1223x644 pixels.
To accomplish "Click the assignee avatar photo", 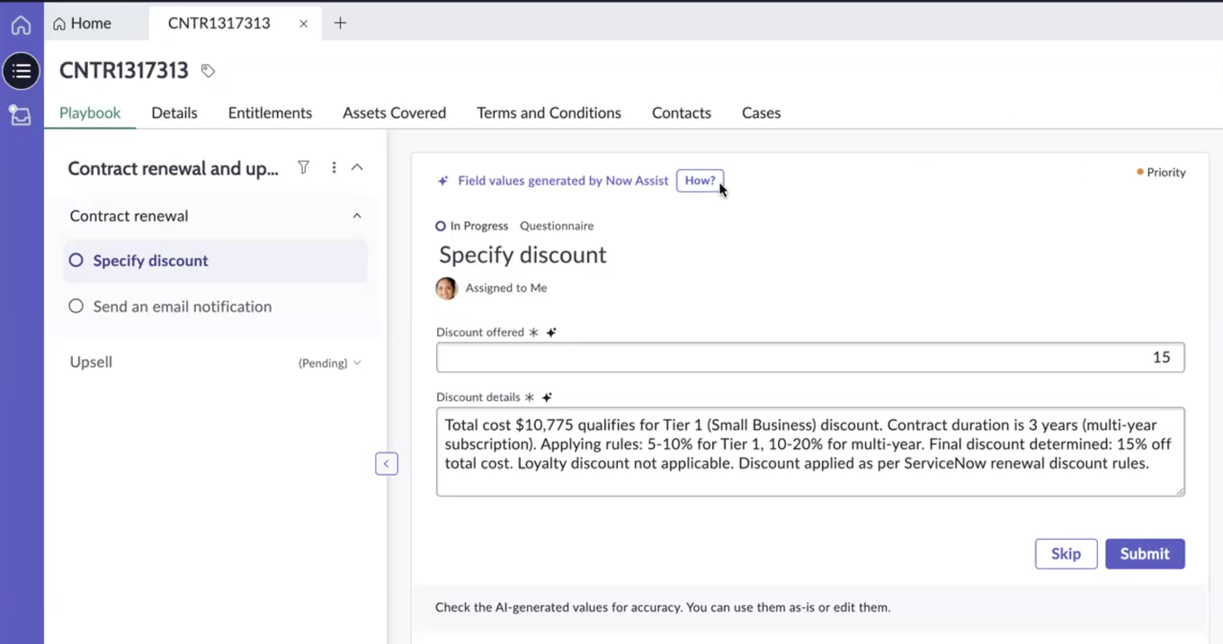I will (446, 288).
